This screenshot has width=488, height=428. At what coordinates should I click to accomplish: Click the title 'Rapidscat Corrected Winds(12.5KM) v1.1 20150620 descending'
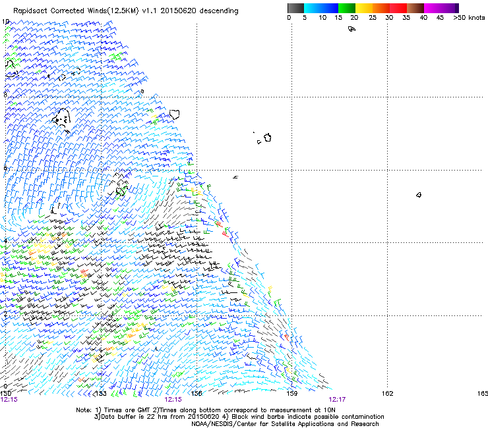[x=126, y=11]
